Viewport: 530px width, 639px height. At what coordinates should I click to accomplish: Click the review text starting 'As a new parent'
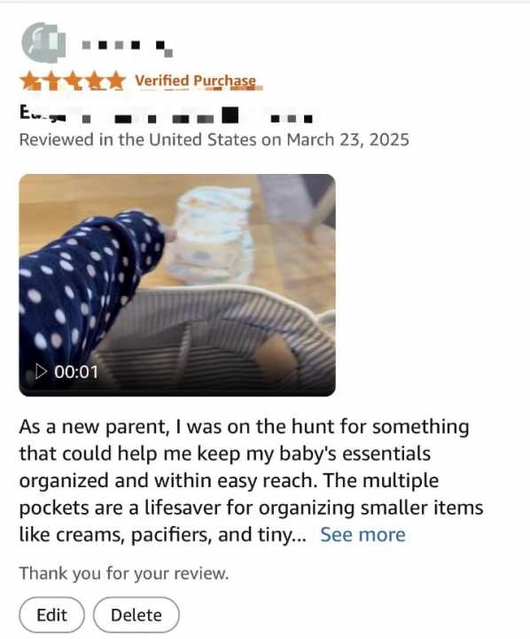tap(251, 481)
